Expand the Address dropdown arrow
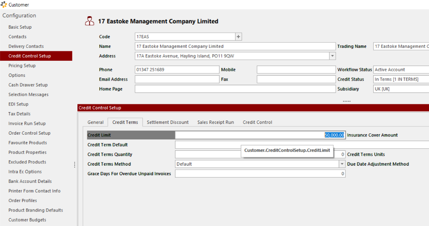This screenshot has height=226, width=429. (333, 56)
